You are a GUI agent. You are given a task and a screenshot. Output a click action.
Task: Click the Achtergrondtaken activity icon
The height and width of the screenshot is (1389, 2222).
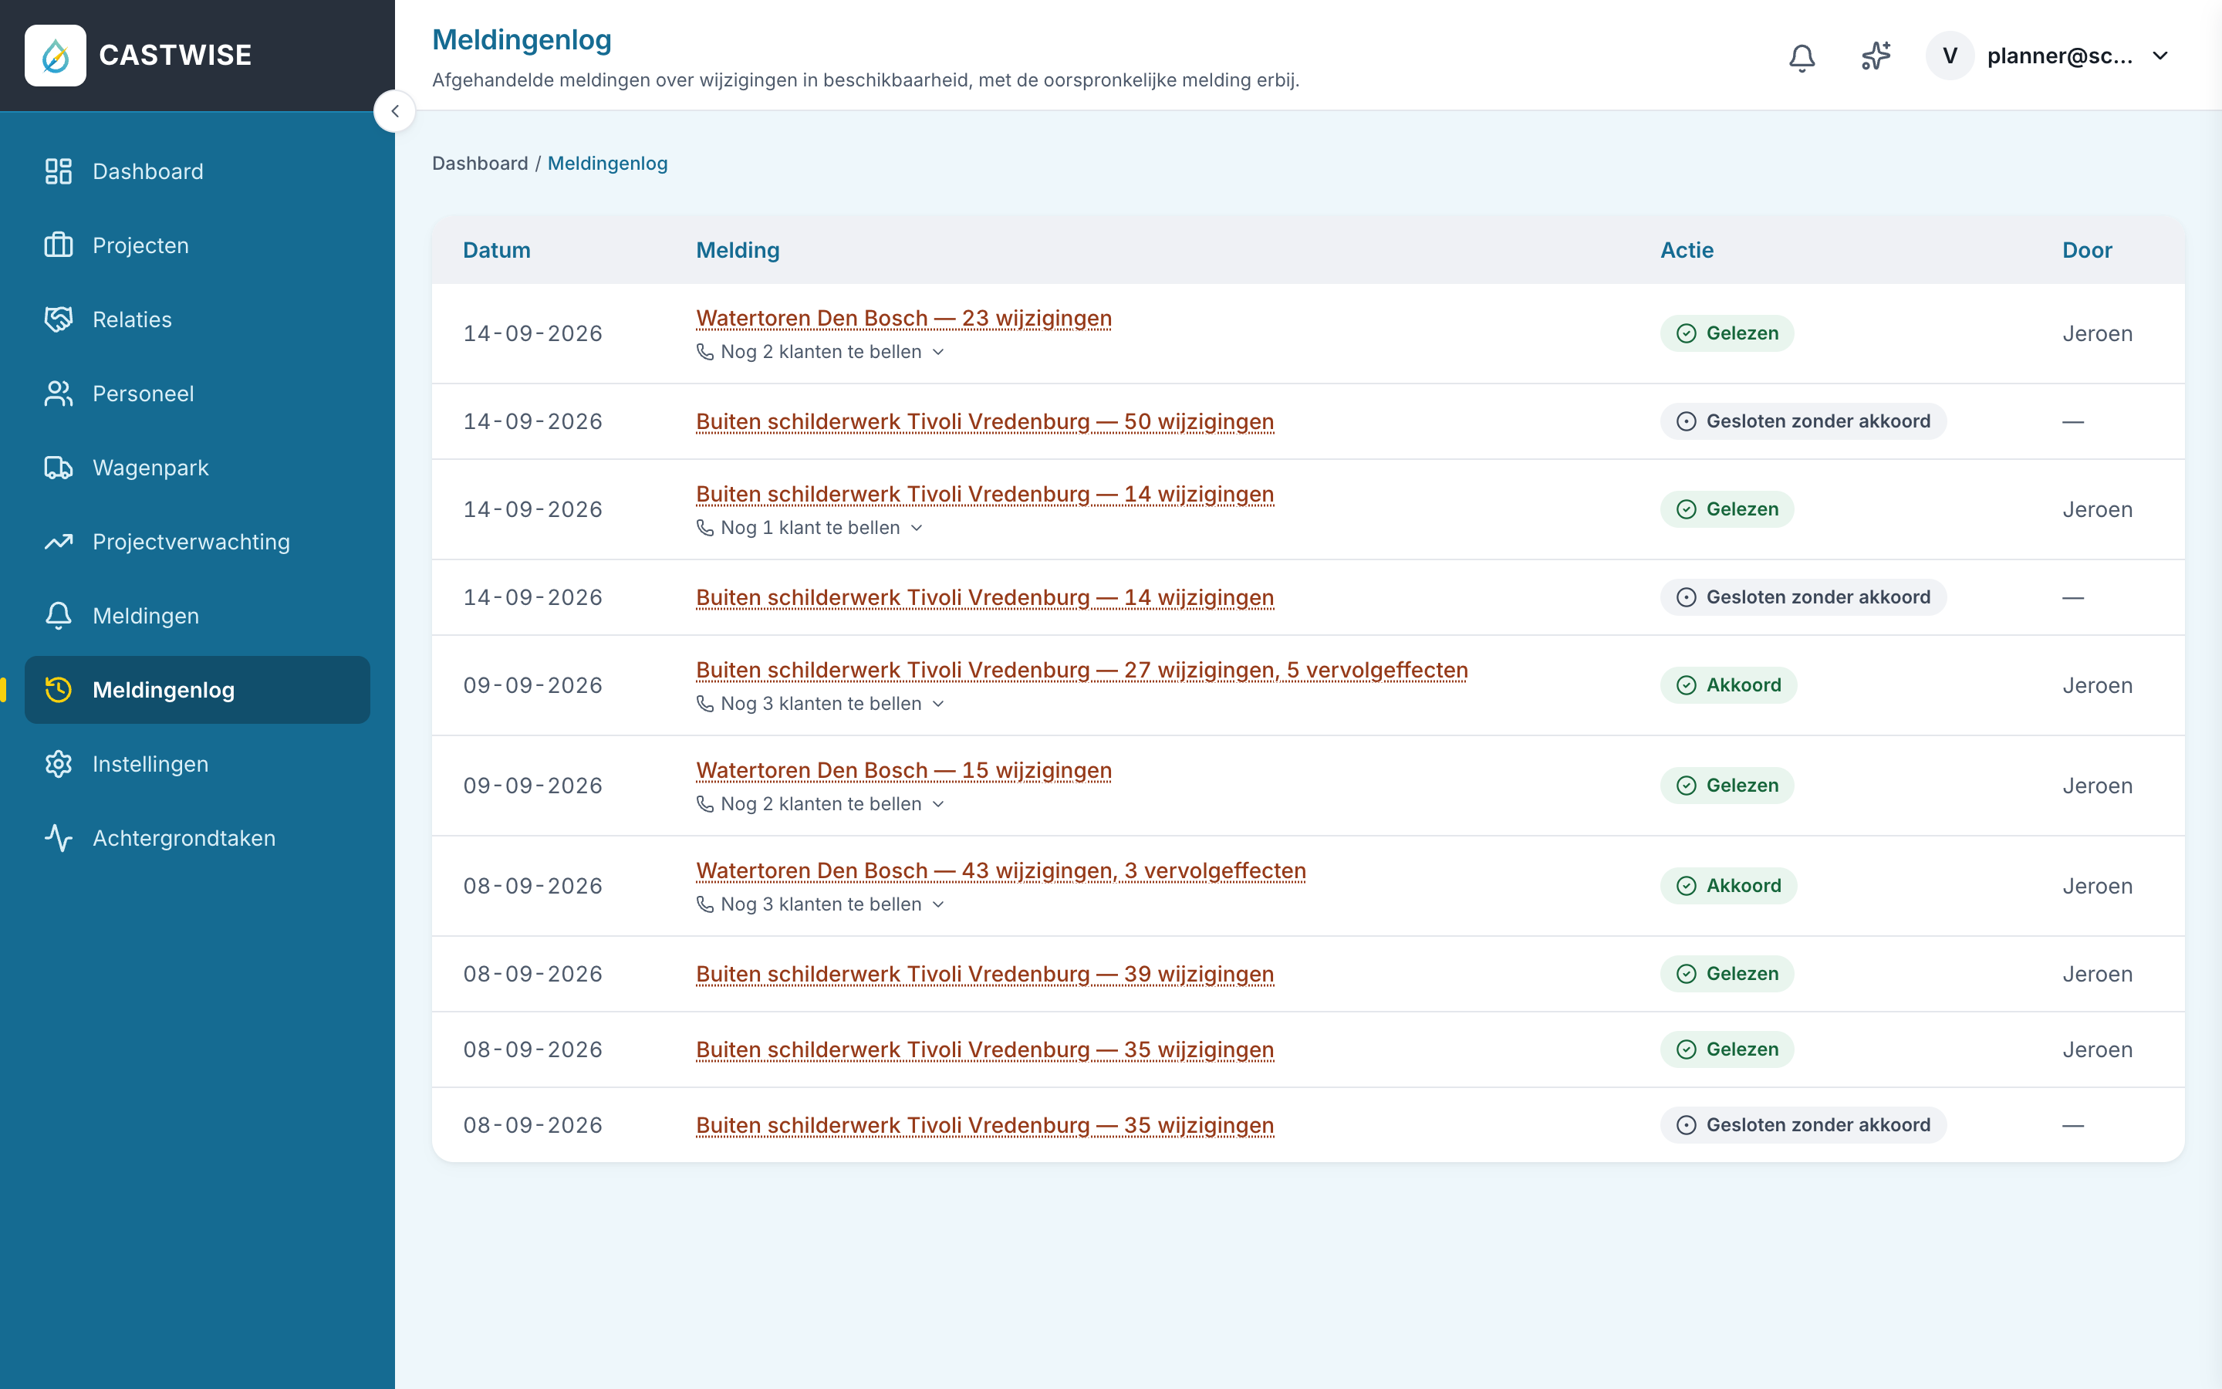(59, 839)
